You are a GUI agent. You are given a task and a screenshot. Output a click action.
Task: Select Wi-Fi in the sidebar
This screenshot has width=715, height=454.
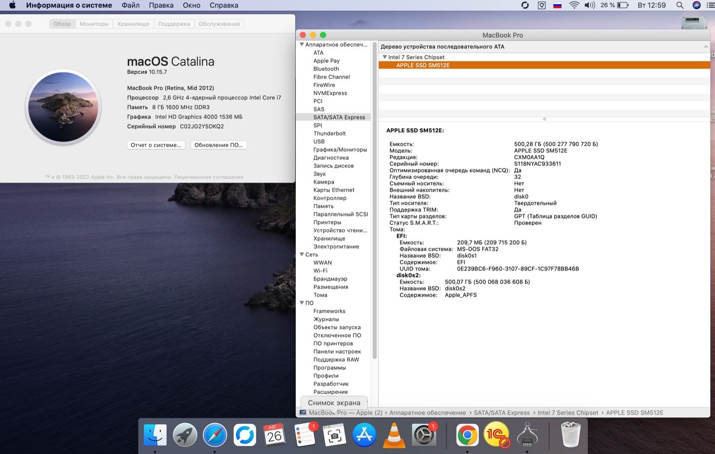click(320, 271)
